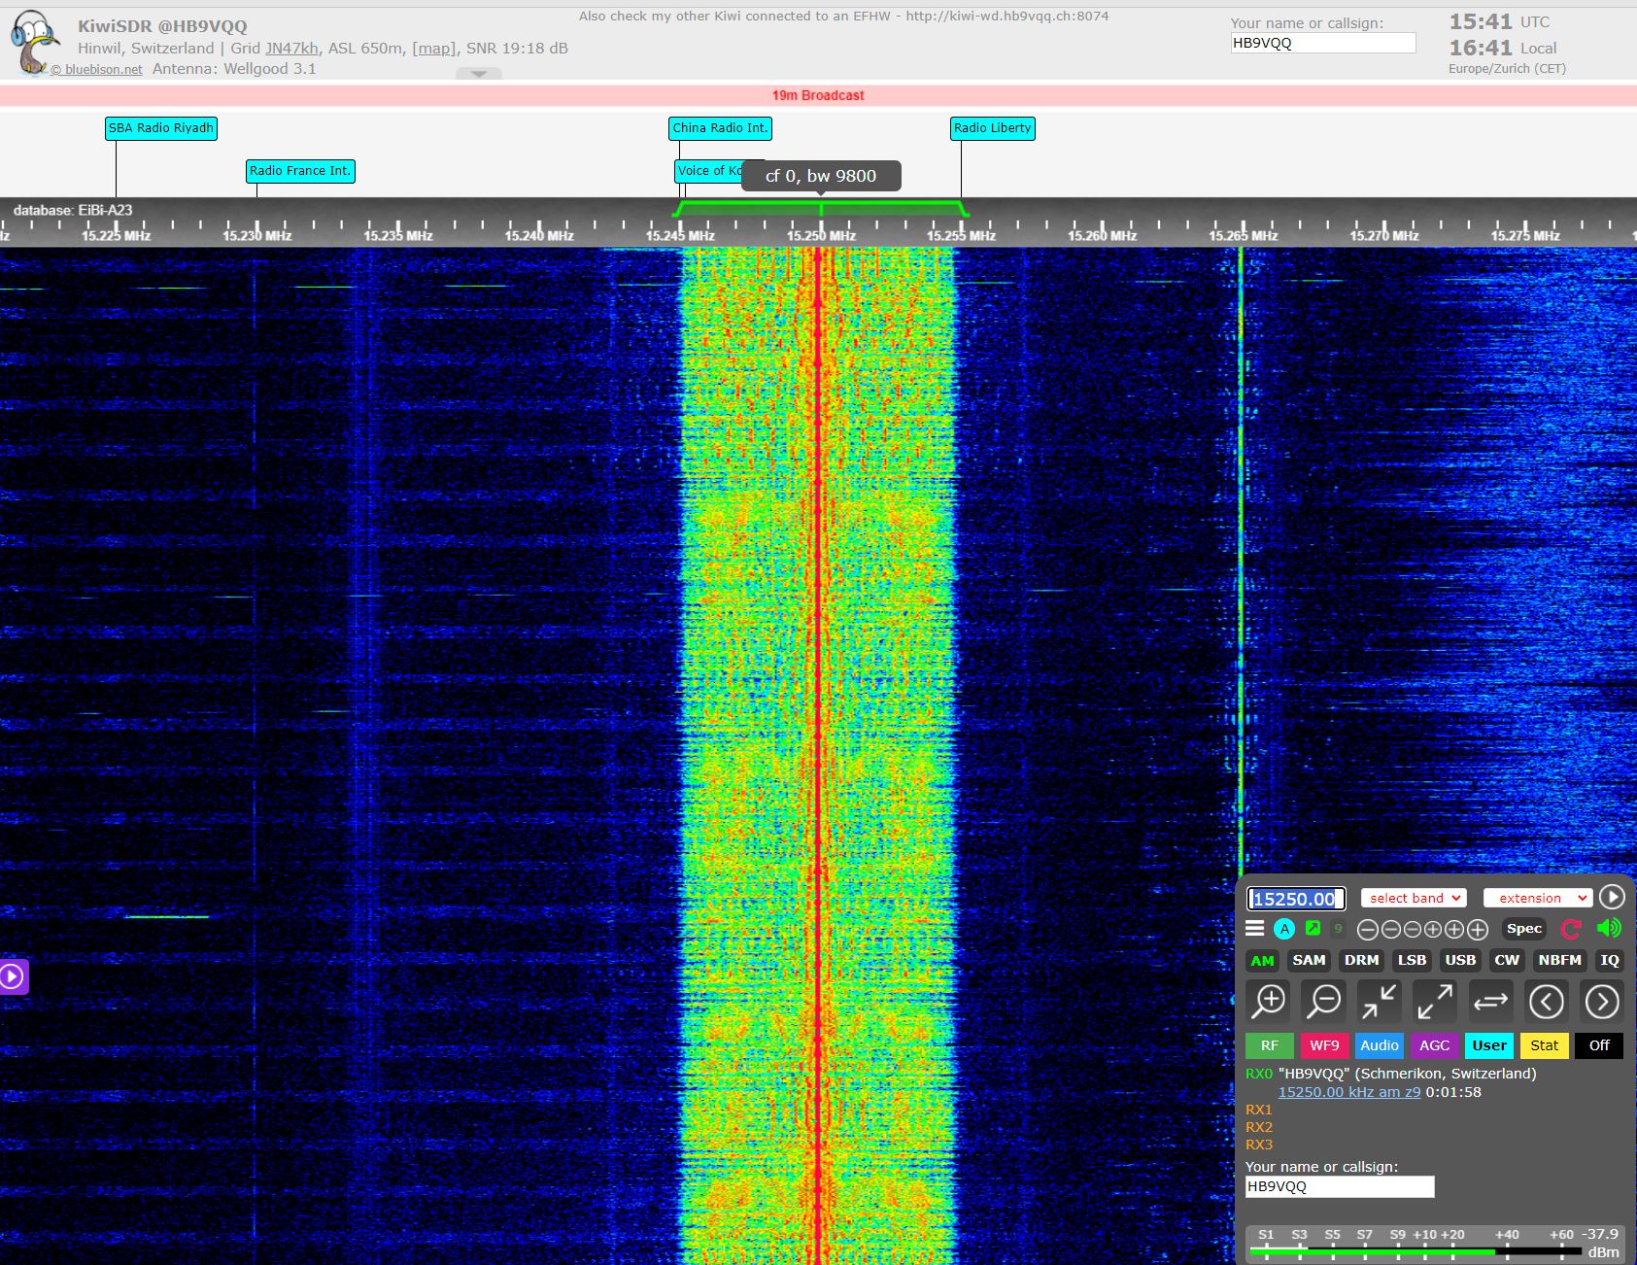Screen dimensions: 1637x1265
Task: Click the smallest frequency step-up plus button
Action: pyautogui.click(x=1433, y=930)
